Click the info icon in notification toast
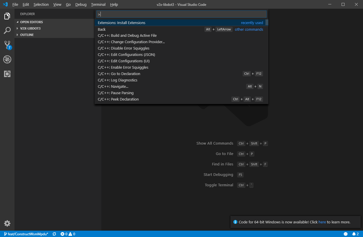This screenshot has width=363, height=237. coord(235,222)
